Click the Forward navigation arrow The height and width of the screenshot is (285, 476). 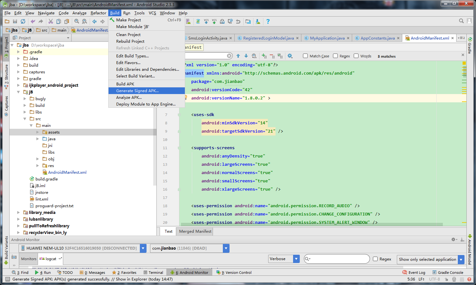coord(102,21)
